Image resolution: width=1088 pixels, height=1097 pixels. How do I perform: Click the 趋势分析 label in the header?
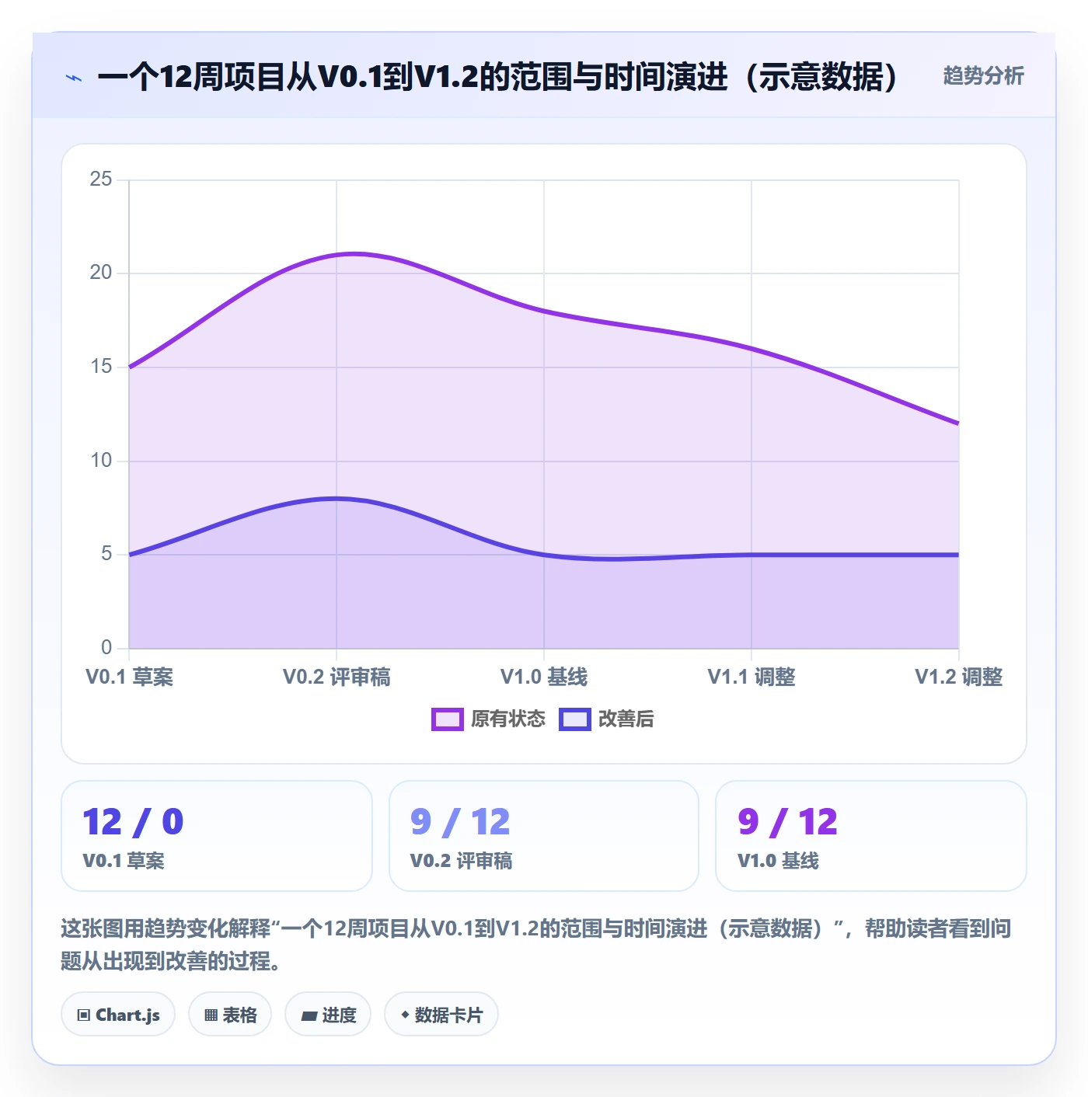tap(983, 76)
